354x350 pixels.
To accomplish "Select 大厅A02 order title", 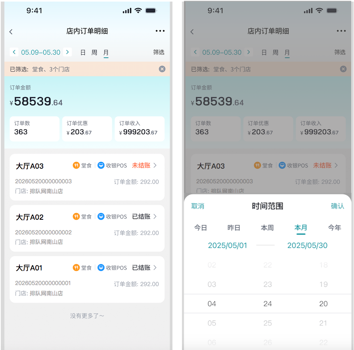I will pos(30,217).
